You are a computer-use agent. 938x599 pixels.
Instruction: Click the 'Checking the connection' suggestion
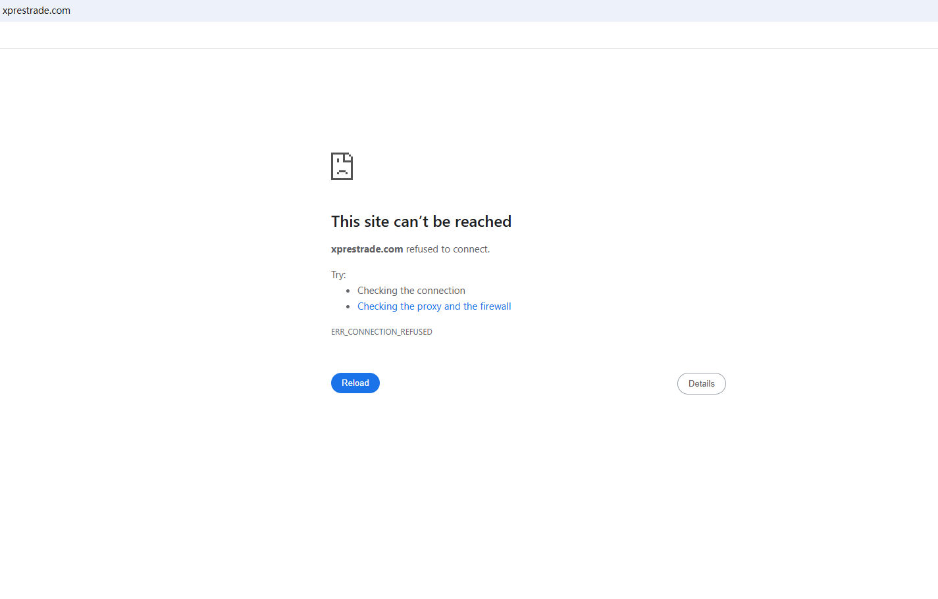411,291
